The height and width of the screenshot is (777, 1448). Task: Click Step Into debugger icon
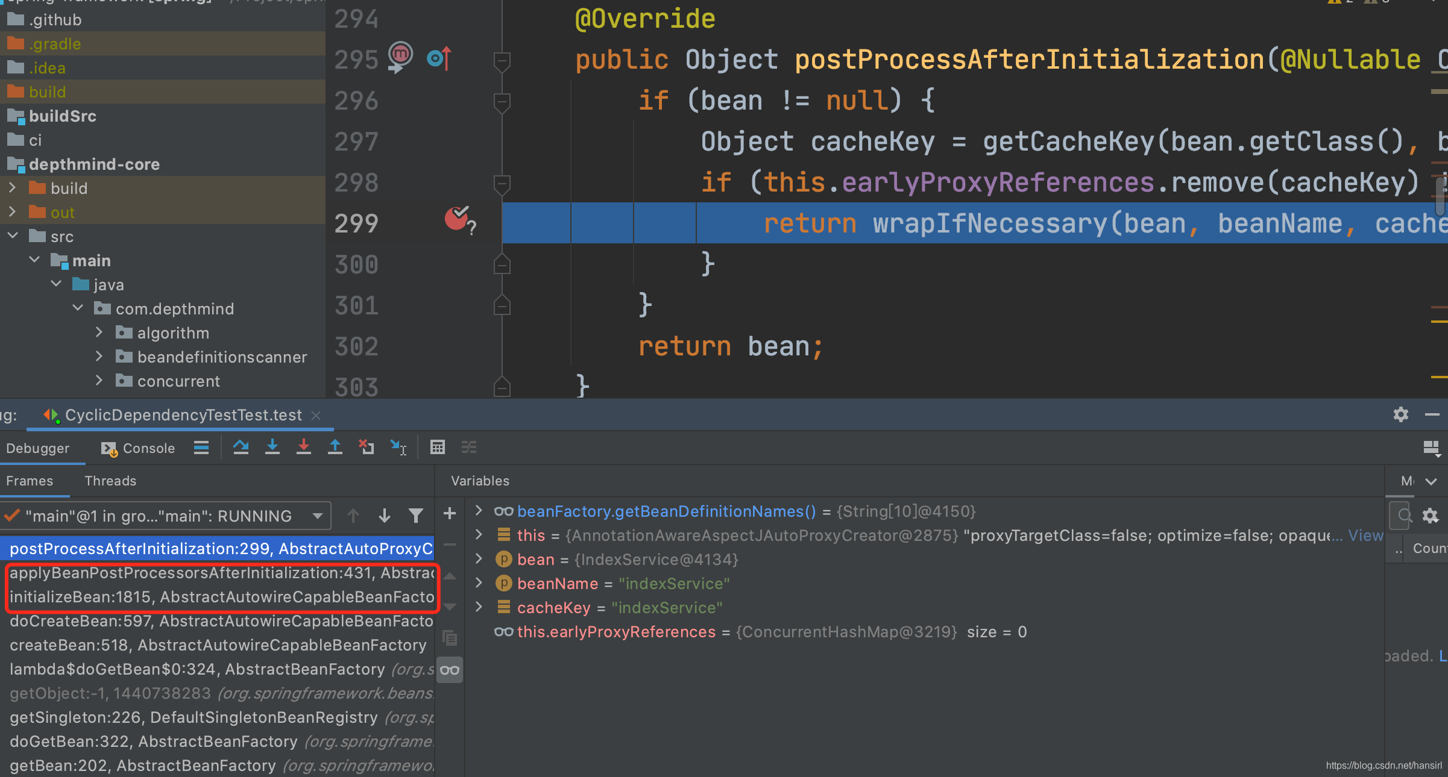[x=272, y=447]
